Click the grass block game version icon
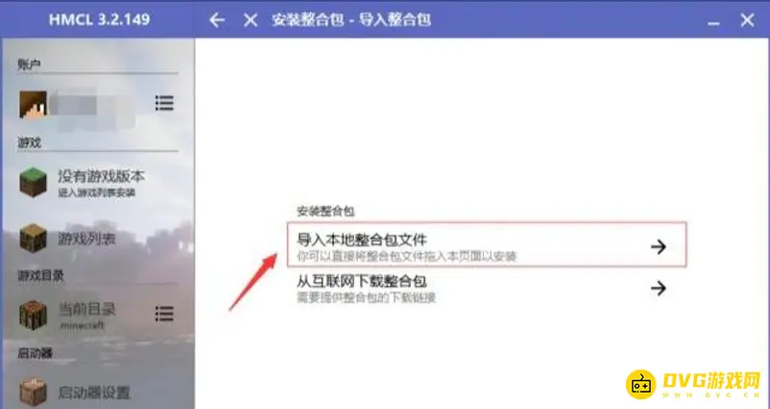This screenshot has width=770, height=409. click(x=34, y=183)
